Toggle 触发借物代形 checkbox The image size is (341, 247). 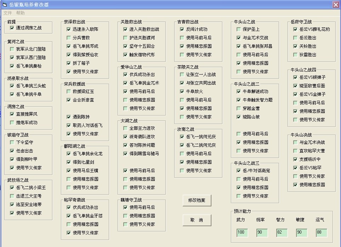click(x=125, y=55)
